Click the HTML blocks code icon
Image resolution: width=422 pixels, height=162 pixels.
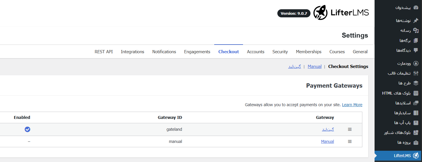click(x=416, y=93)
